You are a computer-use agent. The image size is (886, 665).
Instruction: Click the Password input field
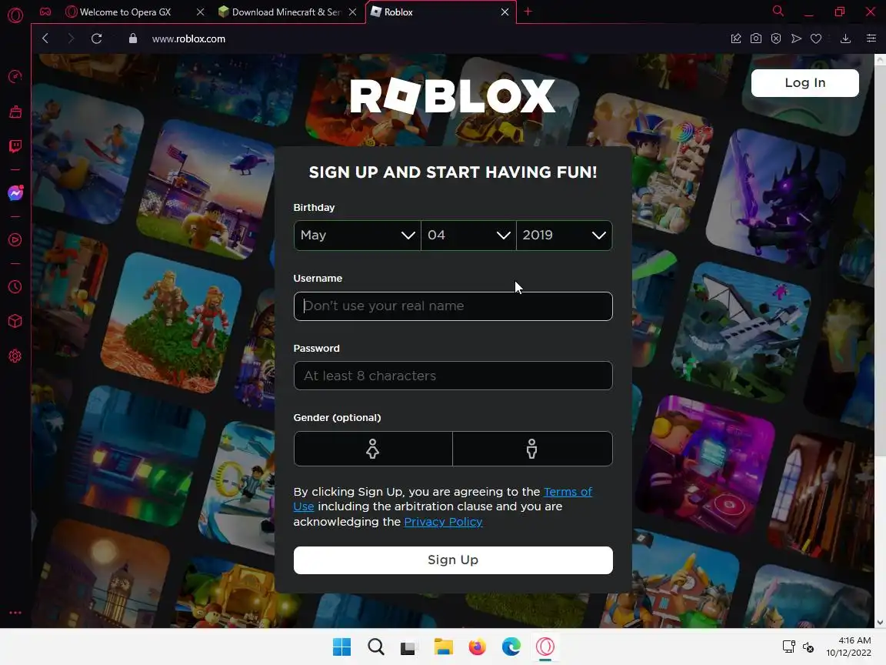[453, 376]
